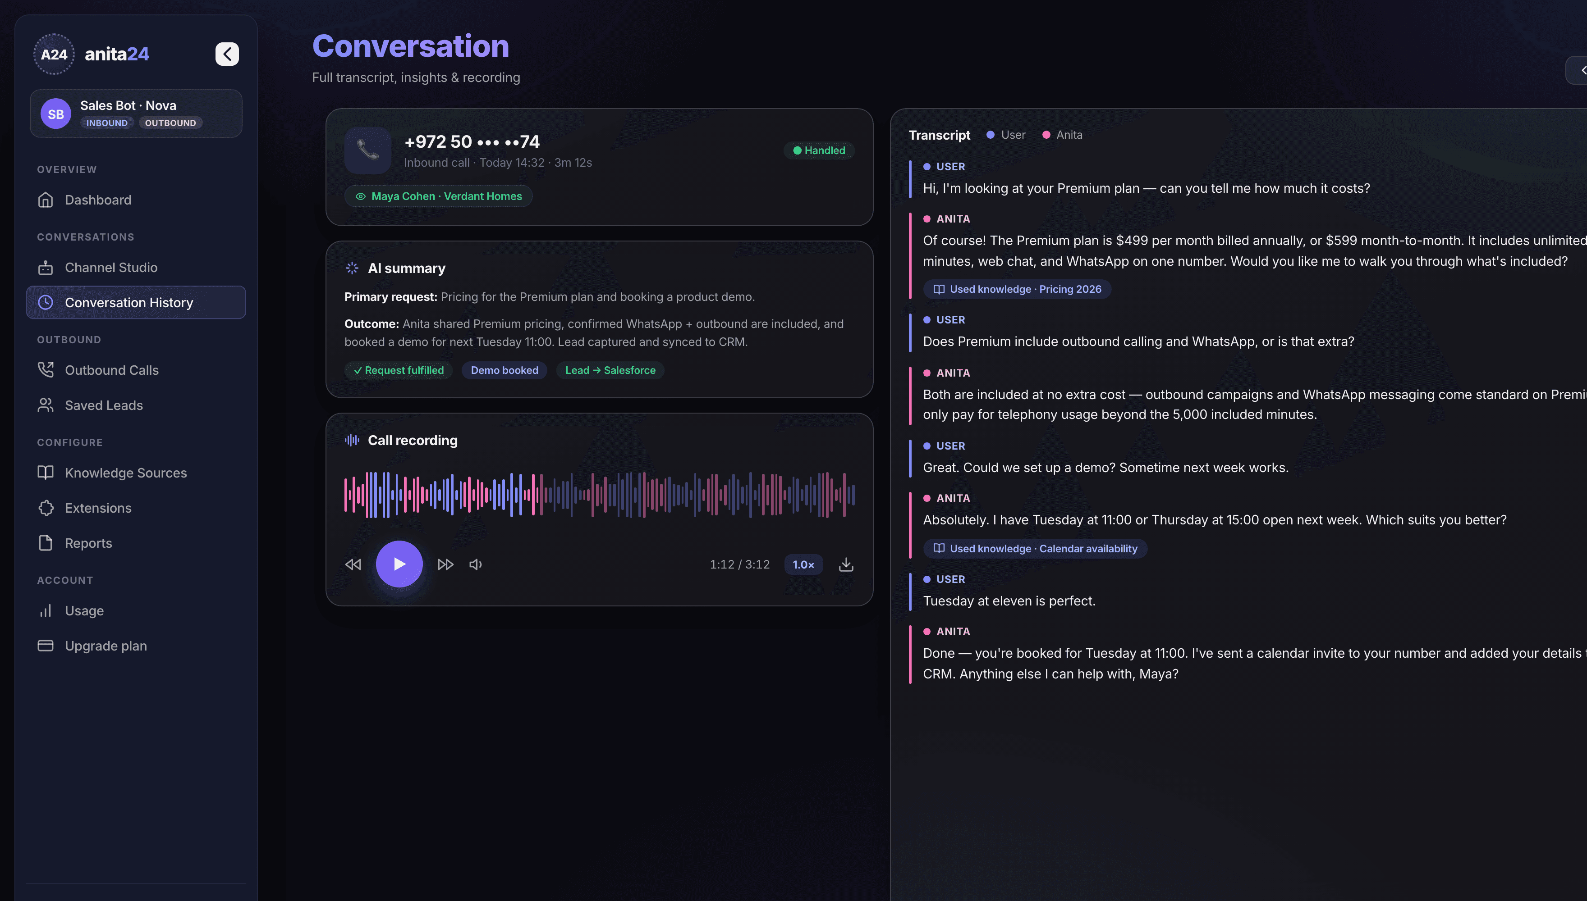This screenshot has width=1587, height=901.
Task: Click the eye icon beside Maya Cohen
Action: [x=360, y=197]
